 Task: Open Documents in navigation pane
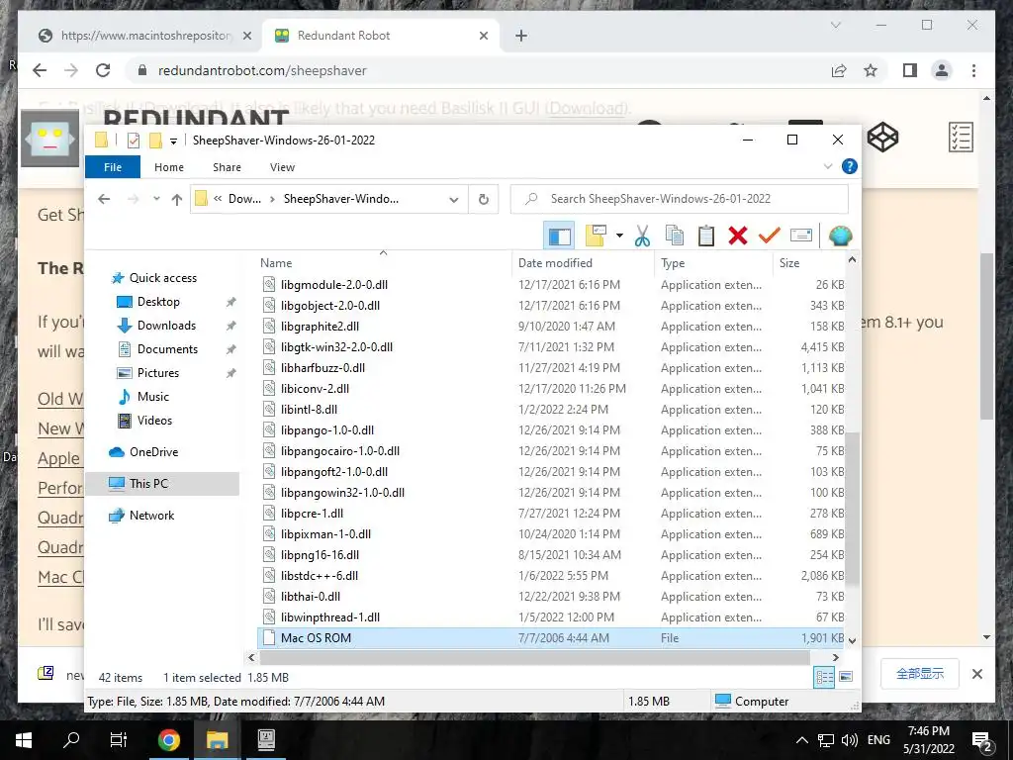167,349
